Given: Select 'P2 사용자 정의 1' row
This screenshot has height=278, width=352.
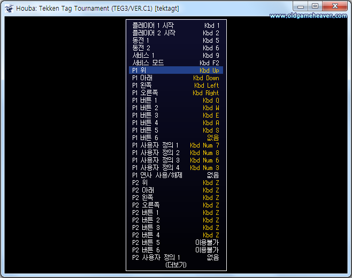Looking at the screenshot, I should [176, 258].
